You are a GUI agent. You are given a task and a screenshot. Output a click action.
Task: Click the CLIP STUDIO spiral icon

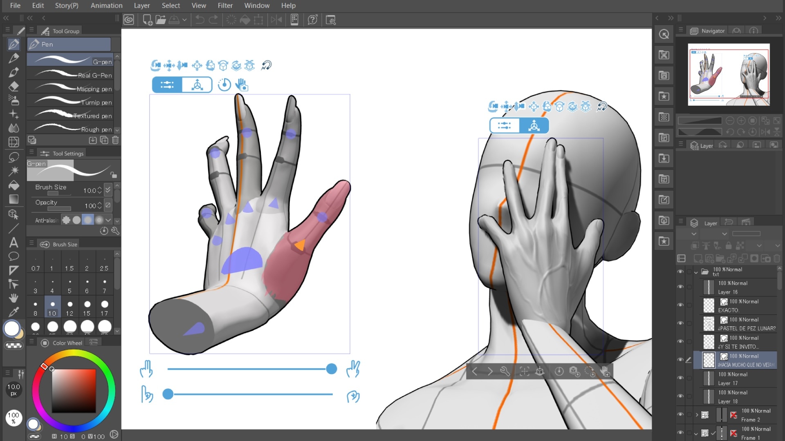pos(129,20)
